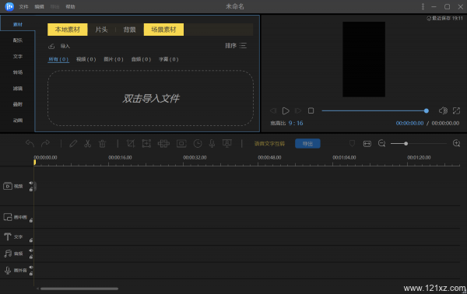
Task: Mute the voiceover track speaker toggle
Action: pyautogui.click(x=31, y=268)
